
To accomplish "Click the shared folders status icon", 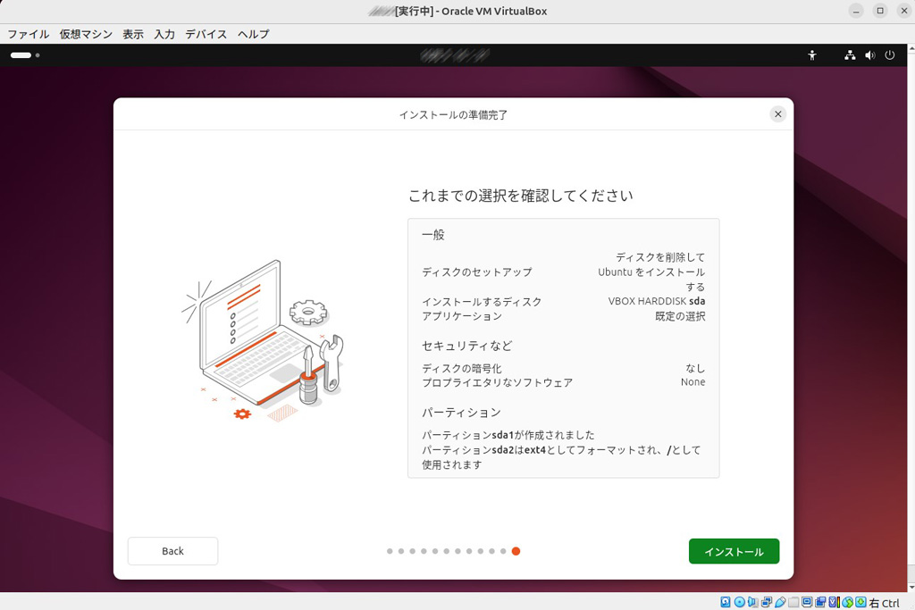I will (x=793, y=602).
